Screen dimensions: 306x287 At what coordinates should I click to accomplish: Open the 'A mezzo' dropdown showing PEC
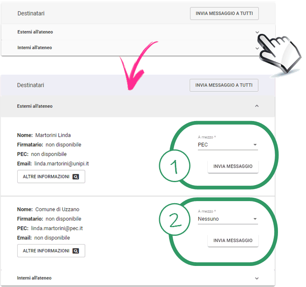[228, 145]
